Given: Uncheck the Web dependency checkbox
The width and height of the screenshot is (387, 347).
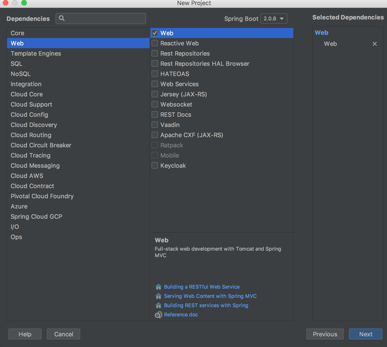Looking at the screenshot, I should pyautogui.click(x=155, y=33).
